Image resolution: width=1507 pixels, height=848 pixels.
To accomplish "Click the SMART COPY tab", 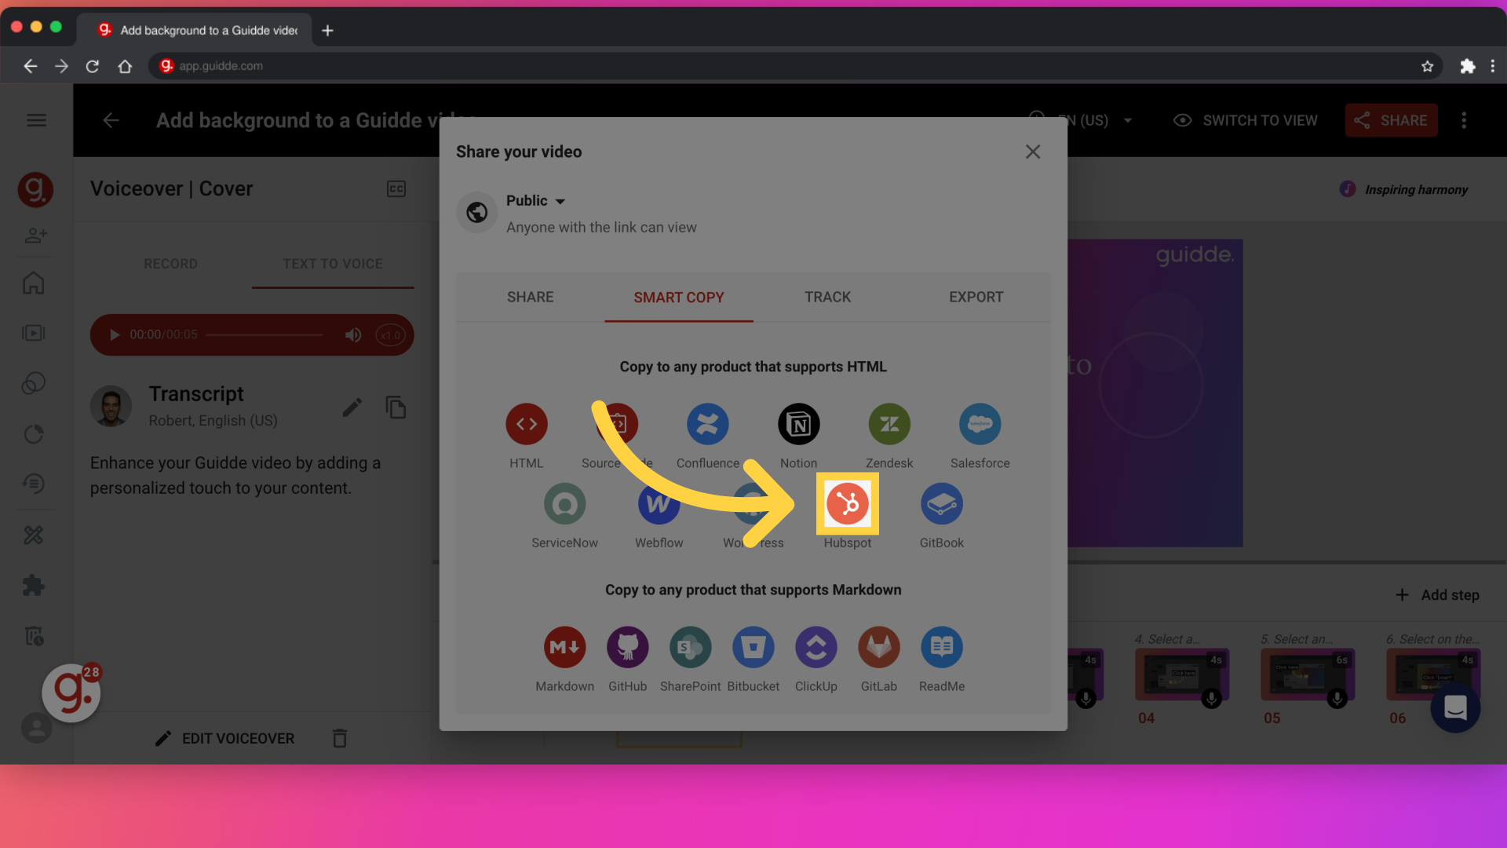I will click(678, 297).
